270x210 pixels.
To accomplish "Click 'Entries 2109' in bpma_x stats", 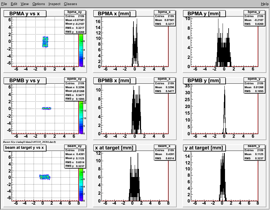I will [165, 16].
